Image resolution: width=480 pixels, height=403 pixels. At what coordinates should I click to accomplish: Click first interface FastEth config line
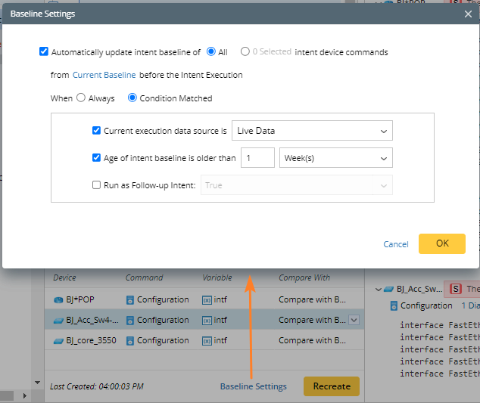[x=440, y=325]
